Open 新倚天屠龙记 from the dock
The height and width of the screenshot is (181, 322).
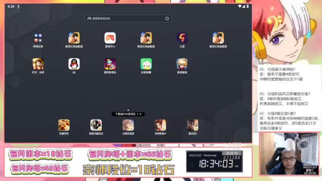coord(96,125)
